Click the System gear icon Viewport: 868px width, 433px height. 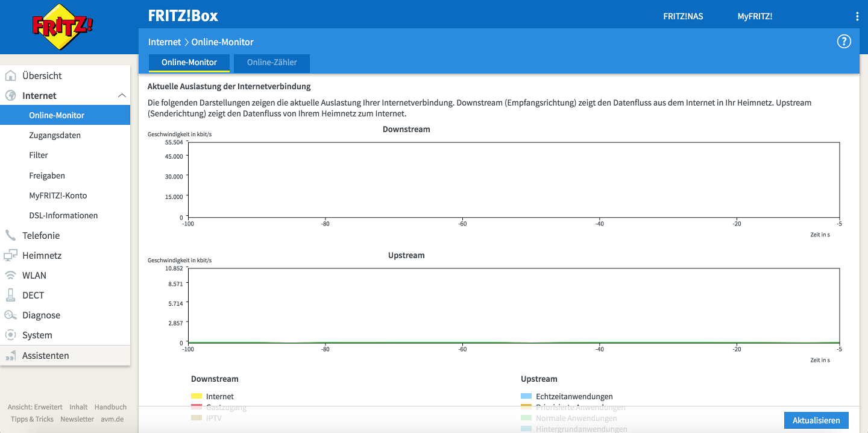[10, 335]
